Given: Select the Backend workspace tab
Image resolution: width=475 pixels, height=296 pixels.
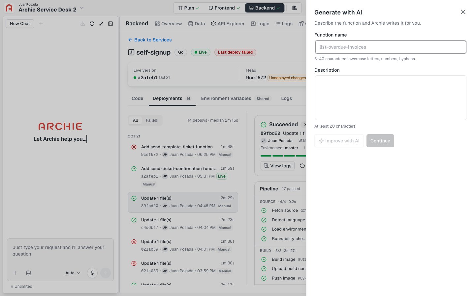Looking at the screenshot, I should tap(265, 8).
